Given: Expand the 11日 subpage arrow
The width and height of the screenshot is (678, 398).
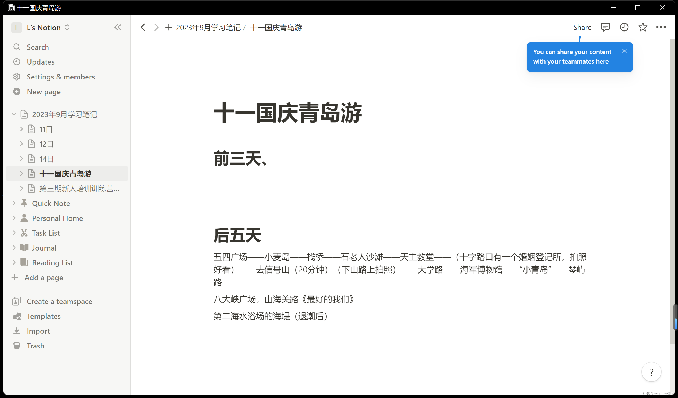Looking at the screenshot, I should point(21,129).
